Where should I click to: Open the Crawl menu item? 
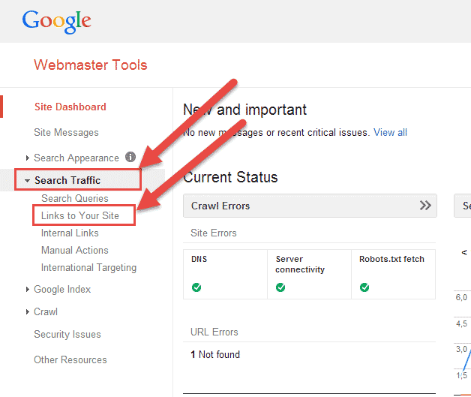pos(45,311)
